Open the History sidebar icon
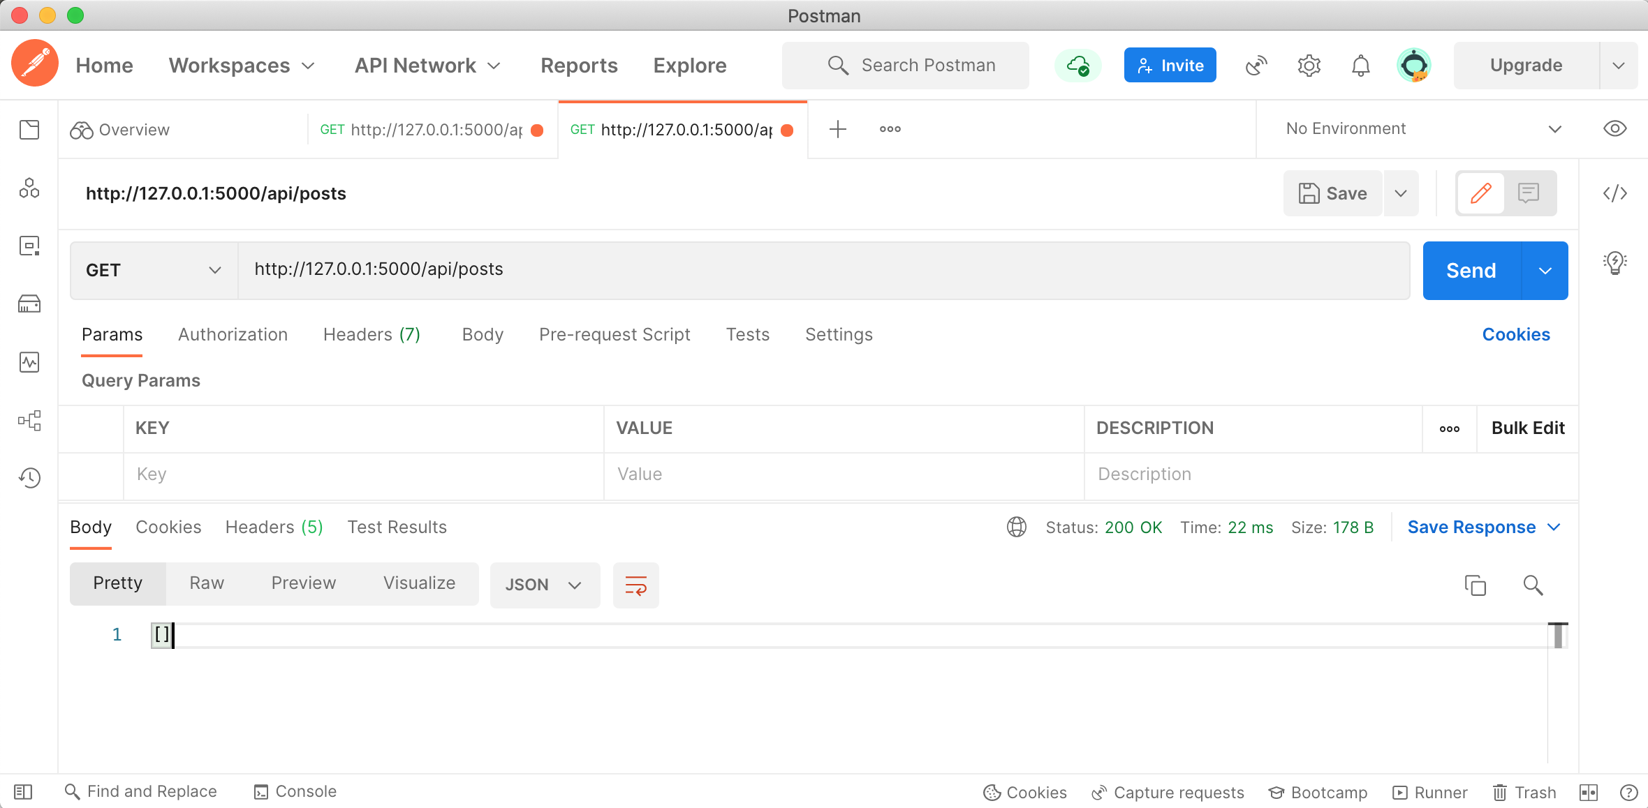The height and width of the screenshot is (808, 1648). click(x=29, y=478)
